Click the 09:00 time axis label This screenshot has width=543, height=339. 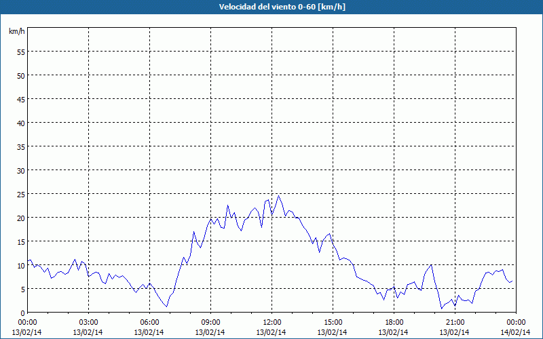[x=210, y=322]
